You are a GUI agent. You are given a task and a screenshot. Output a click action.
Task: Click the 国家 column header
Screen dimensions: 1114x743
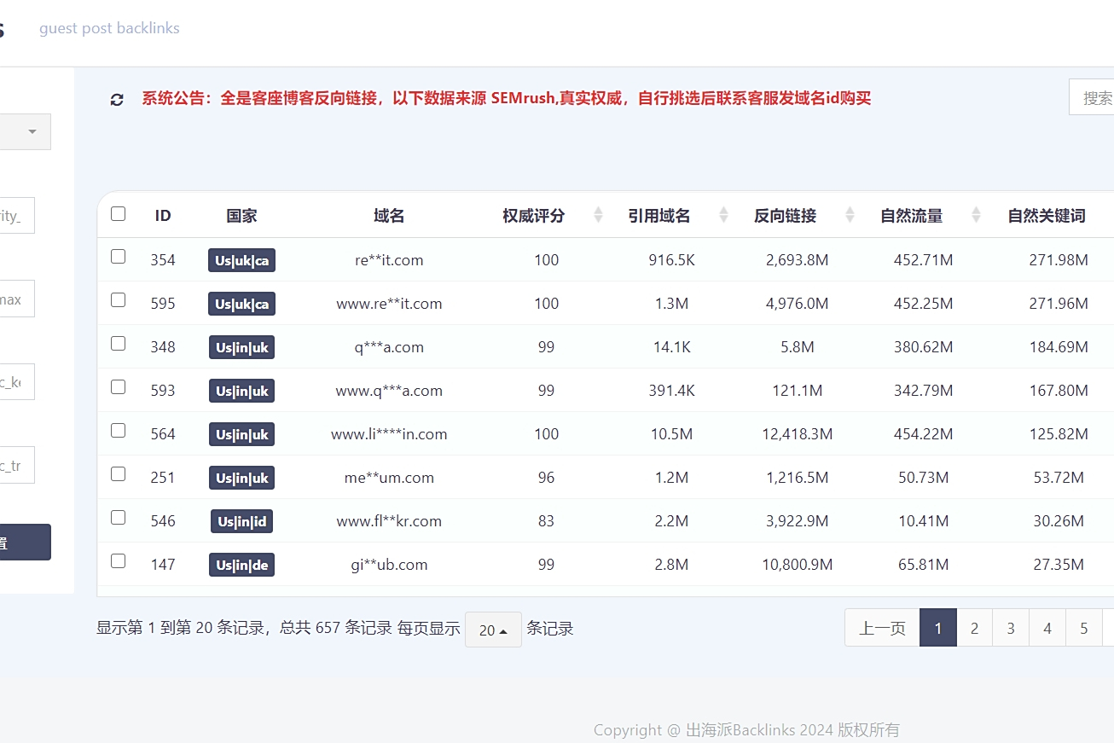coord(241,216)
